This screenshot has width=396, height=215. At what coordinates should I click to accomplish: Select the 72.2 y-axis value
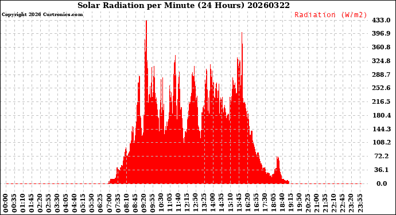coord(381,156)
